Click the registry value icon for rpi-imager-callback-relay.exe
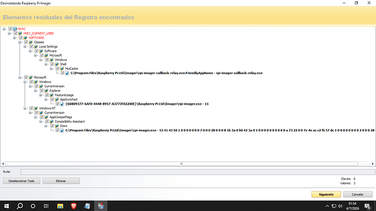376x211 pixels. [67, 73]
